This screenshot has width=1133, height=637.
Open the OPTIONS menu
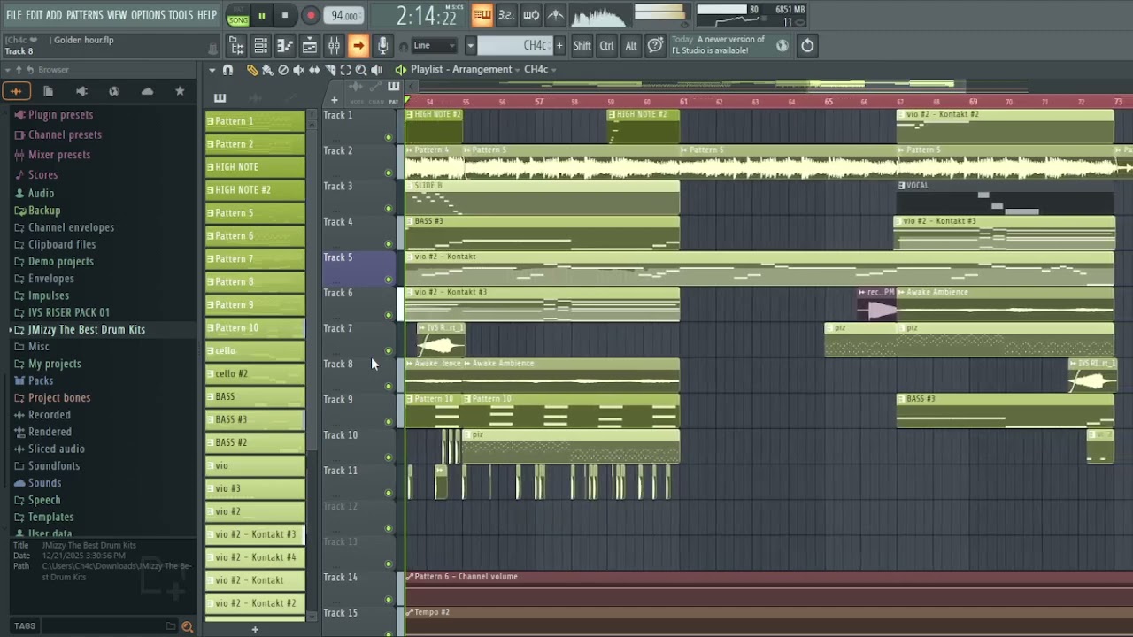148,16
